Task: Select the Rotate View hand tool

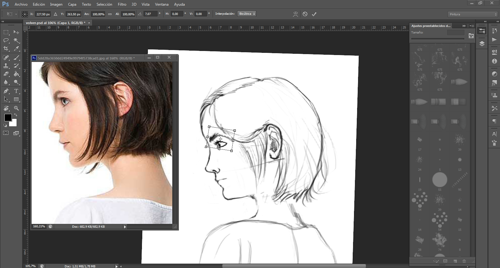Action: pyautogui.click(x=6, y=108)
